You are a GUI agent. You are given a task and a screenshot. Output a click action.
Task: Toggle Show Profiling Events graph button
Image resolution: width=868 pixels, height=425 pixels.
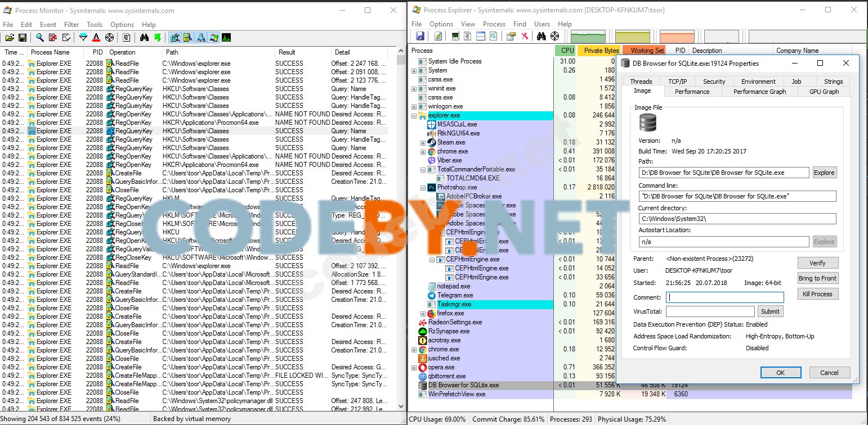(226, 38)
